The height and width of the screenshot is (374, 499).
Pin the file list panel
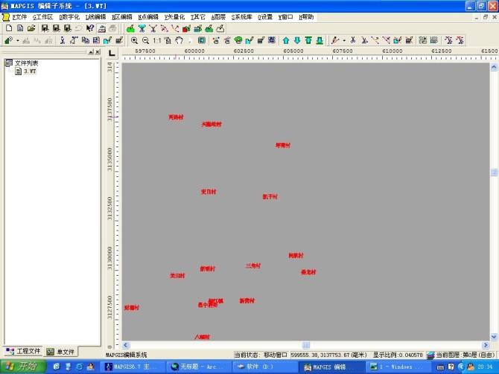point(91,52)
